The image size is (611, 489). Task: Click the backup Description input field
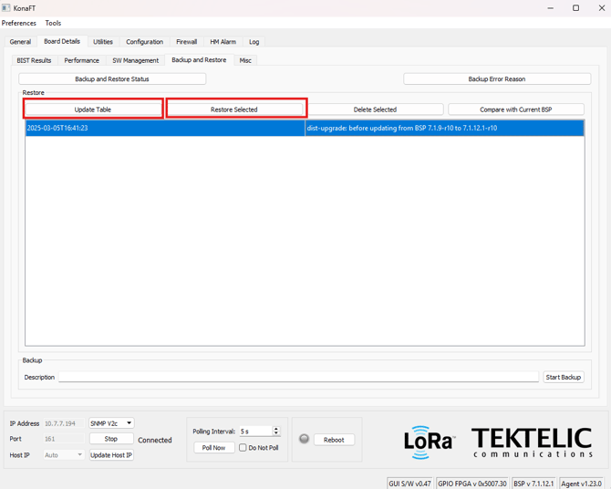coord(298,377)
